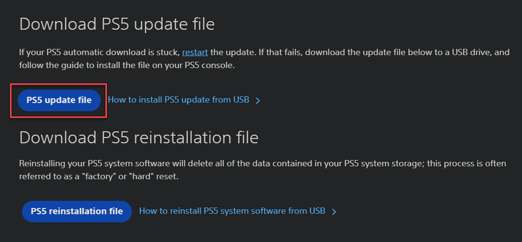This screenshot has width=522, height=242.
Task: Open How to reinstall PS5 system software link
Action: point(232,211)
